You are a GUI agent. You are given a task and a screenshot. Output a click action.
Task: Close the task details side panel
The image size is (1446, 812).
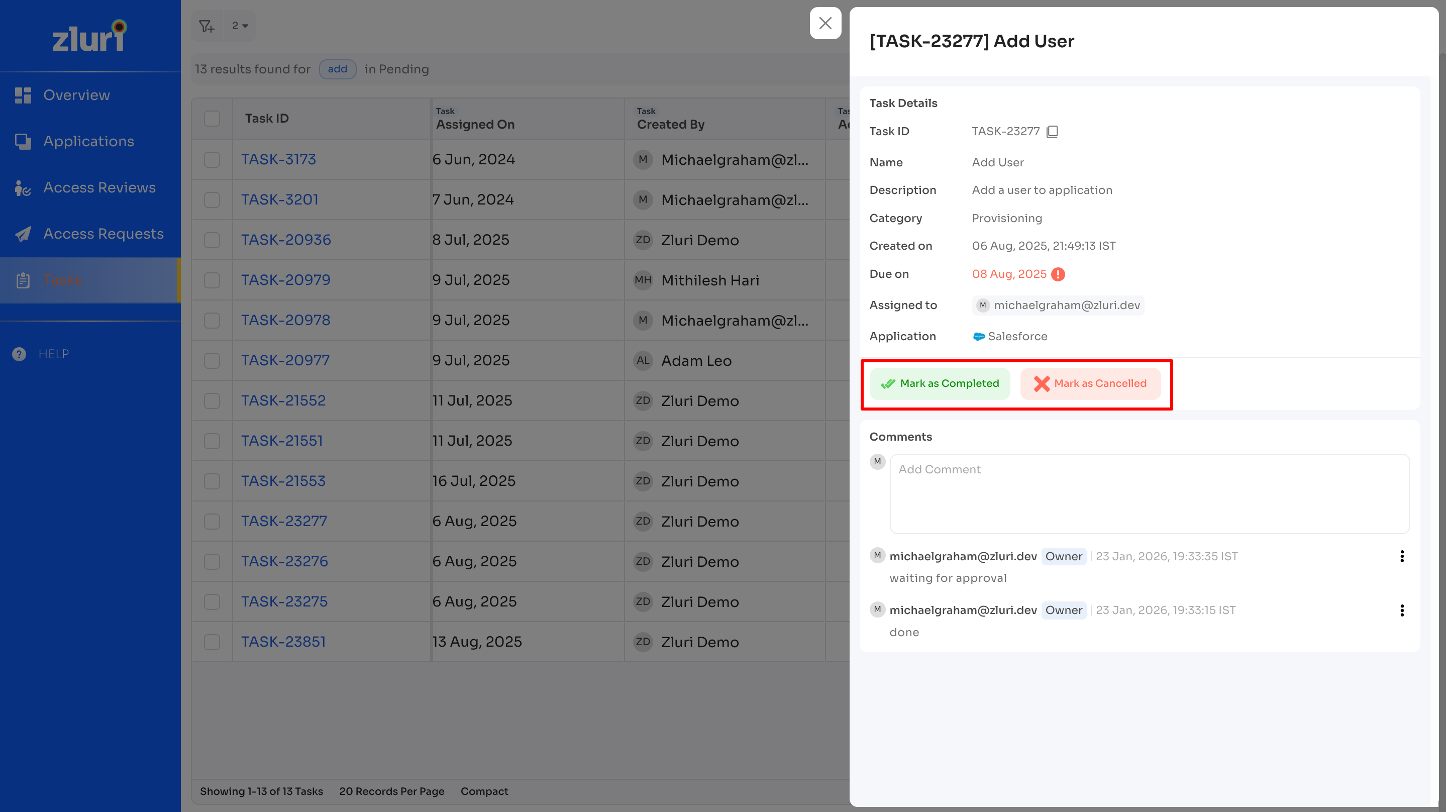click(x=824, y=24)
